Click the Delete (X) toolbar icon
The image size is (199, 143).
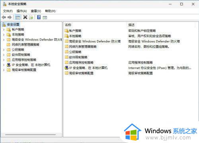(25, 17)
